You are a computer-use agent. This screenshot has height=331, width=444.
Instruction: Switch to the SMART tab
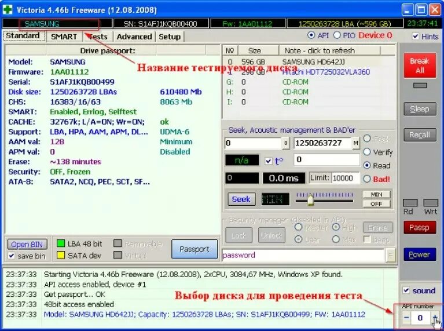pyautogui.click(x=64, y=37)
